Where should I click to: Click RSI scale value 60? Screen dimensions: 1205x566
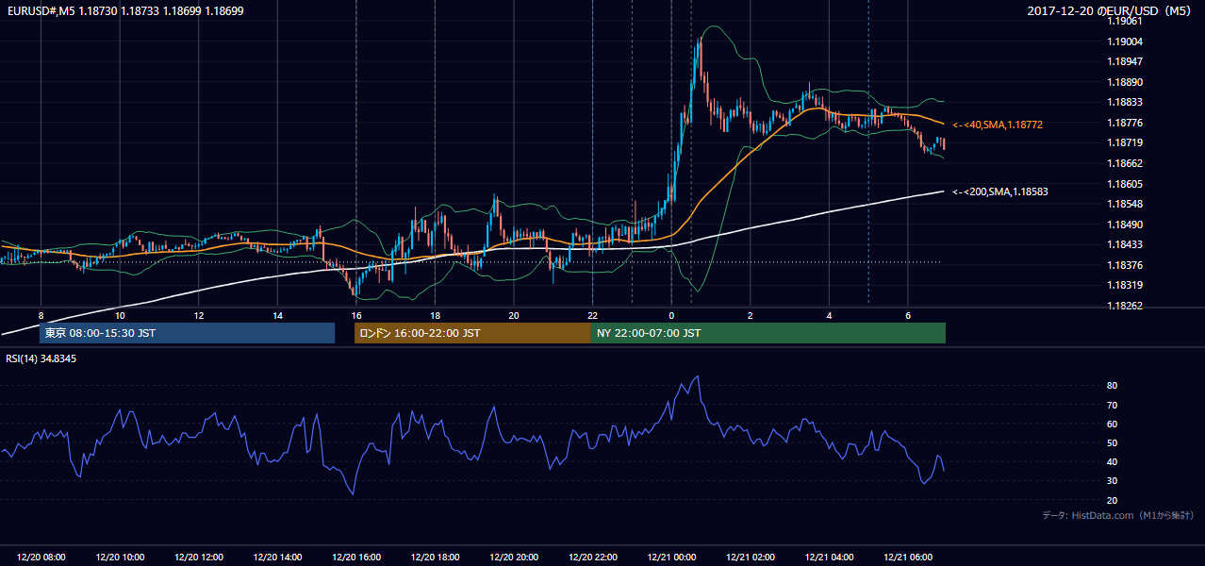(1113, 424)
